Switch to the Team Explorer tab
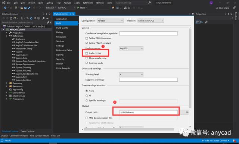Image resolution: width=239 pixels, height=144 pixels. [28, 131]
